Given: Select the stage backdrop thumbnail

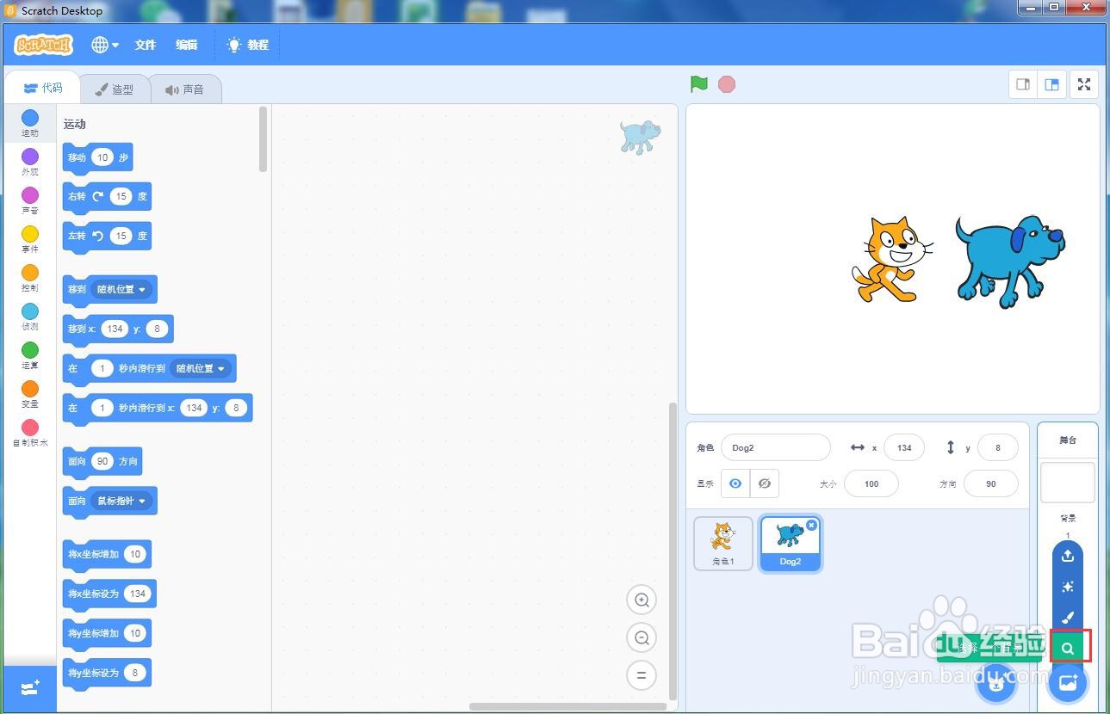Looking at the screenshot, I should pyautogui.click(x=1068, y=483).
